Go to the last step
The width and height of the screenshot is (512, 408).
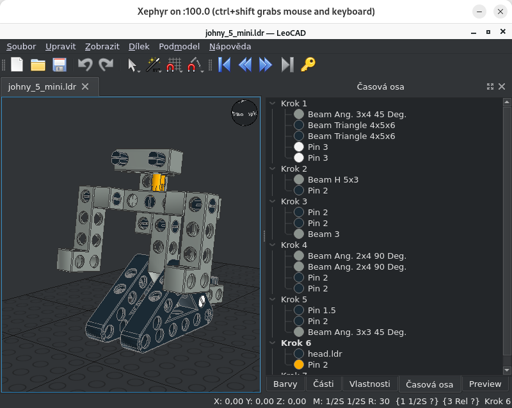287,64
